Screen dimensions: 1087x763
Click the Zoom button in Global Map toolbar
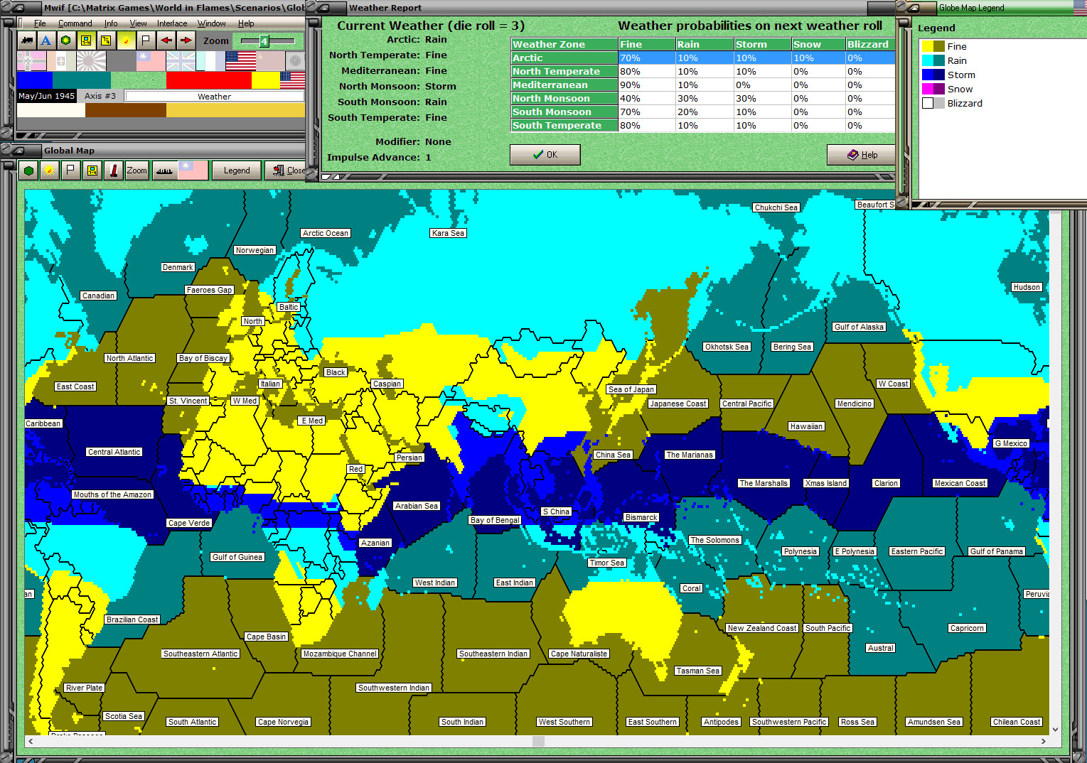point(136,171)
